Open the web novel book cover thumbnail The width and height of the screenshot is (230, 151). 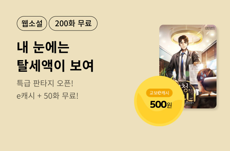click(188, 67)
